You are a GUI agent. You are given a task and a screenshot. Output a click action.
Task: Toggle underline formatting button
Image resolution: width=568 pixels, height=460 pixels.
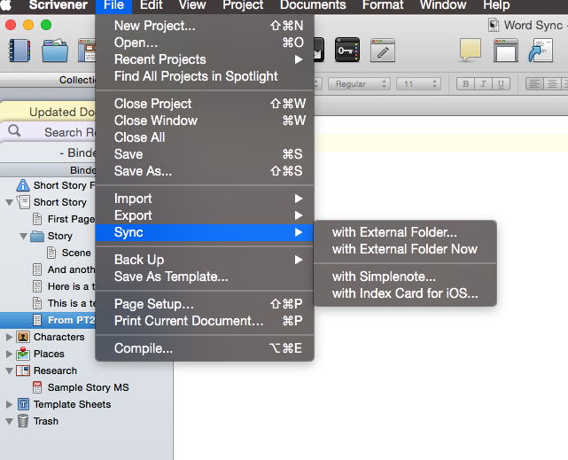[x=501, y=84]
